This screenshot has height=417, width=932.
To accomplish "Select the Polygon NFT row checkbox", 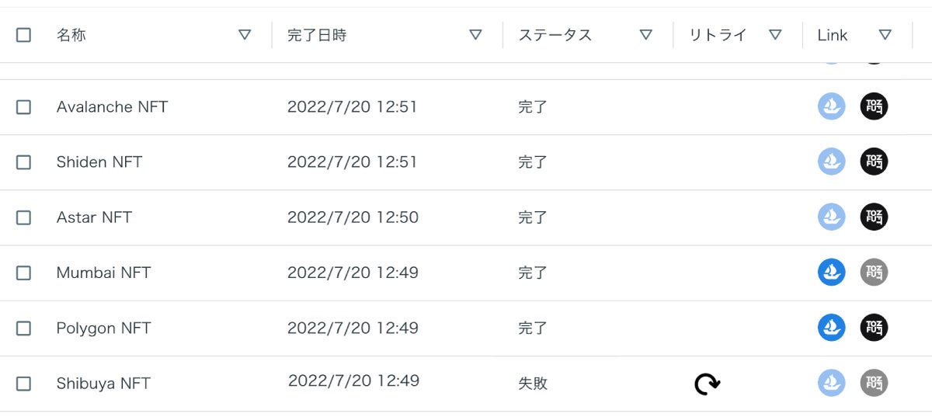I will [x=23, y=328].
